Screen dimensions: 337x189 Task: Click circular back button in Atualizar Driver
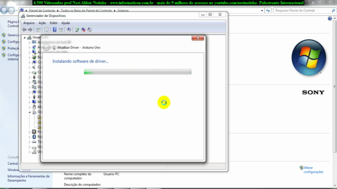[x=46, y=48]
